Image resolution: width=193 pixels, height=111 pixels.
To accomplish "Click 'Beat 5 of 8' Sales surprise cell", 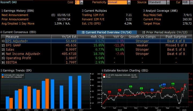I will click(176, 50).
